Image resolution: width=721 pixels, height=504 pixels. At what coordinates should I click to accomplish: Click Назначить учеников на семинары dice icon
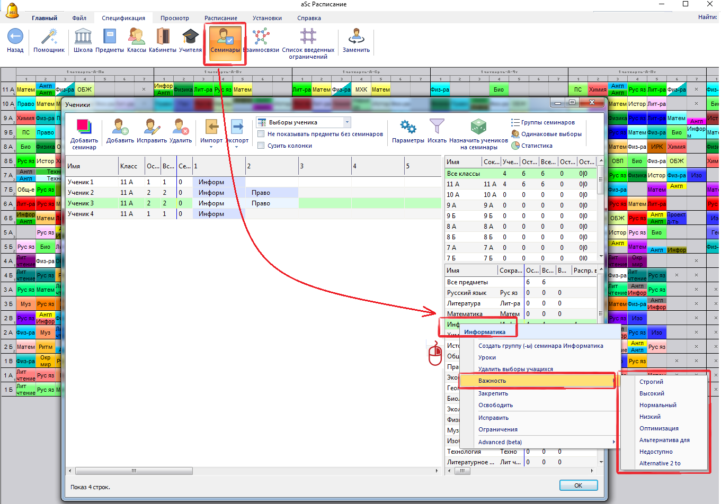pyautogui.click(x=478, y=127)
